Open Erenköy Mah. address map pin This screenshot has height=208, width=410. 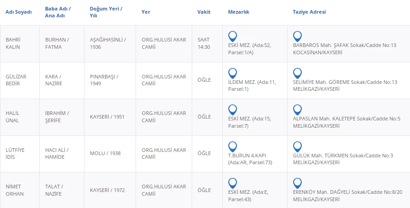(x=297, y=183)
